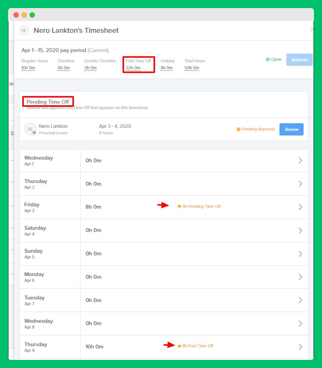Click the Pending Time Off heading

point(48,102)
